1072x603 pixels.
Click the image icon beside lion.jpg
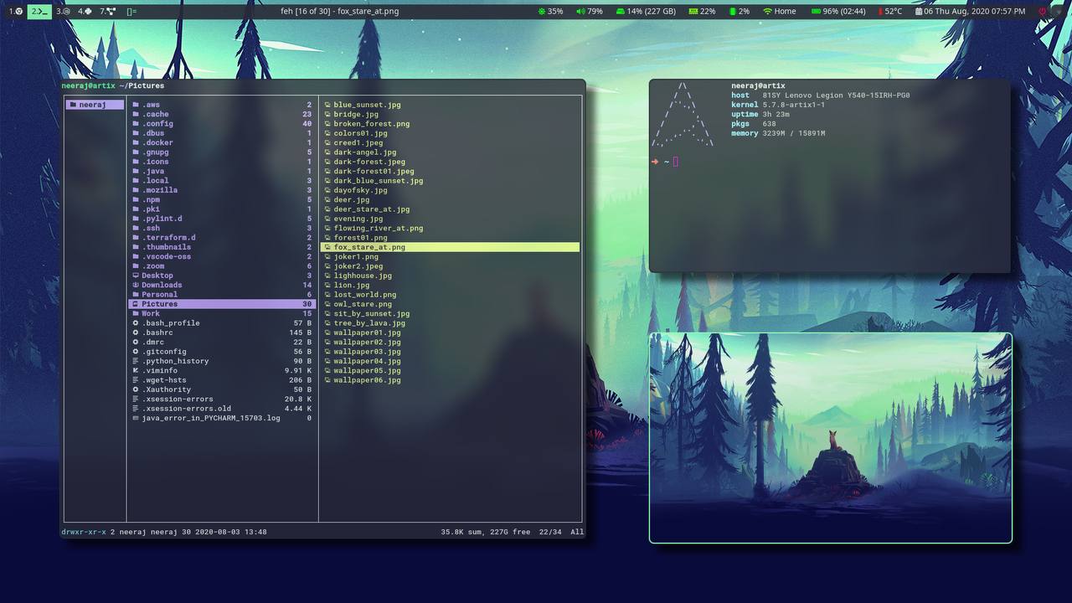(327, 285)
